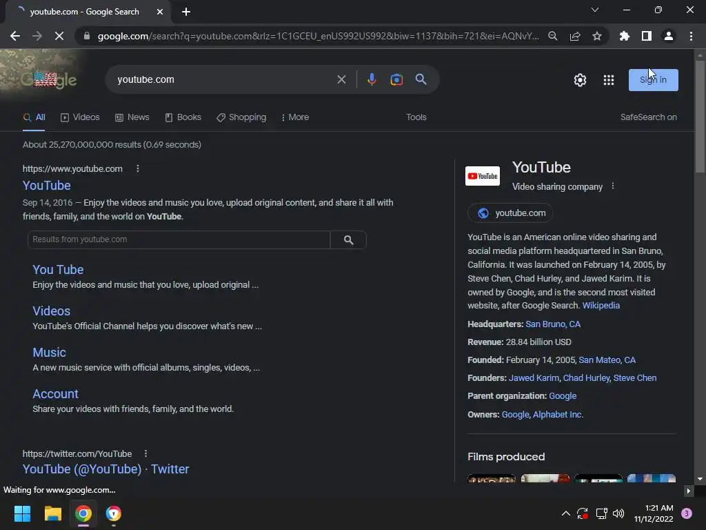Open the San Mateo, CA link
Screen dimensions: 706x530
(x=607, y=360)
